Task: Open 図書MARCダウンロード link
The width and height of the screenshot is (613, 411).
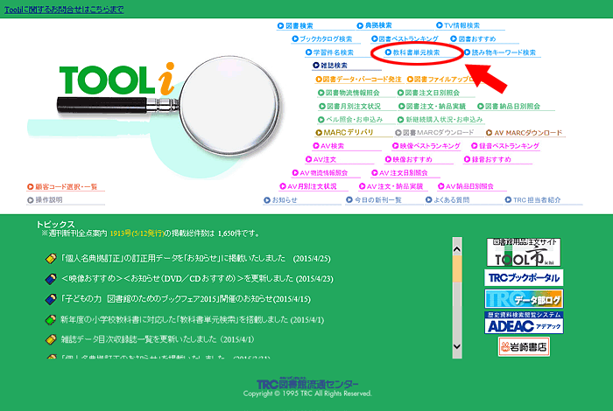Action: tap(434, 133)
